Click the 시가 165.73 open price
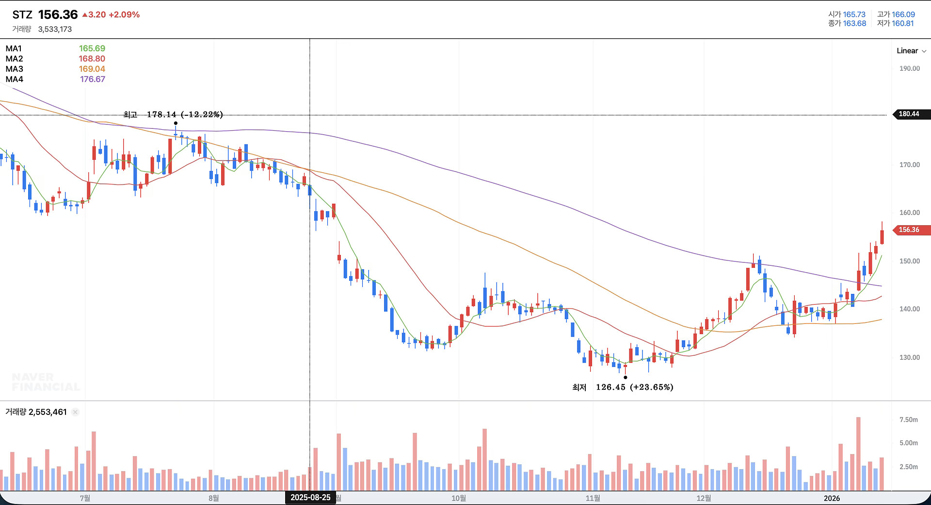The width and height of the screenshot is (931, 505). (x=847, y=15)
